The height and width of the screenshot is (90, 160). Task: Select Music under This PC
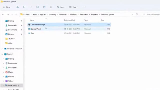10,72
